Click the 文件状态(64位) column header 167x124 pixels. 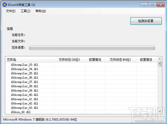coord(121,60)
